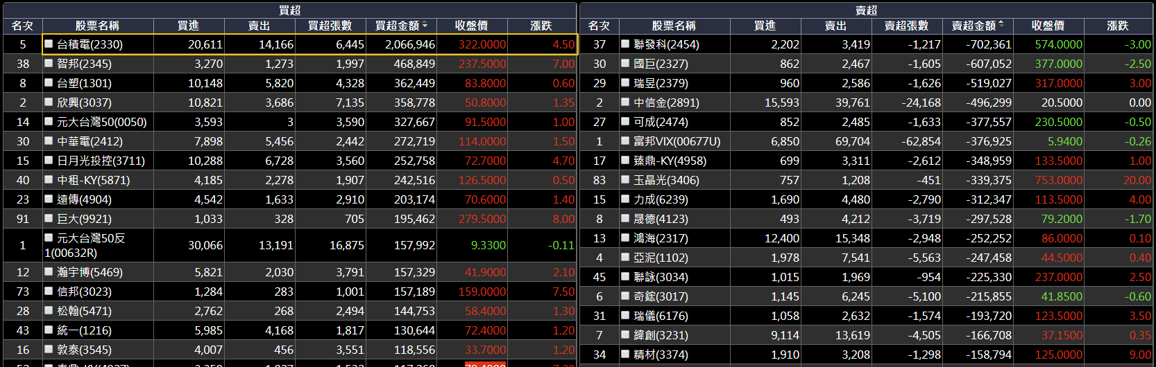Select the 賣超 panel title

pyautogui.click(x=867, y=10)
